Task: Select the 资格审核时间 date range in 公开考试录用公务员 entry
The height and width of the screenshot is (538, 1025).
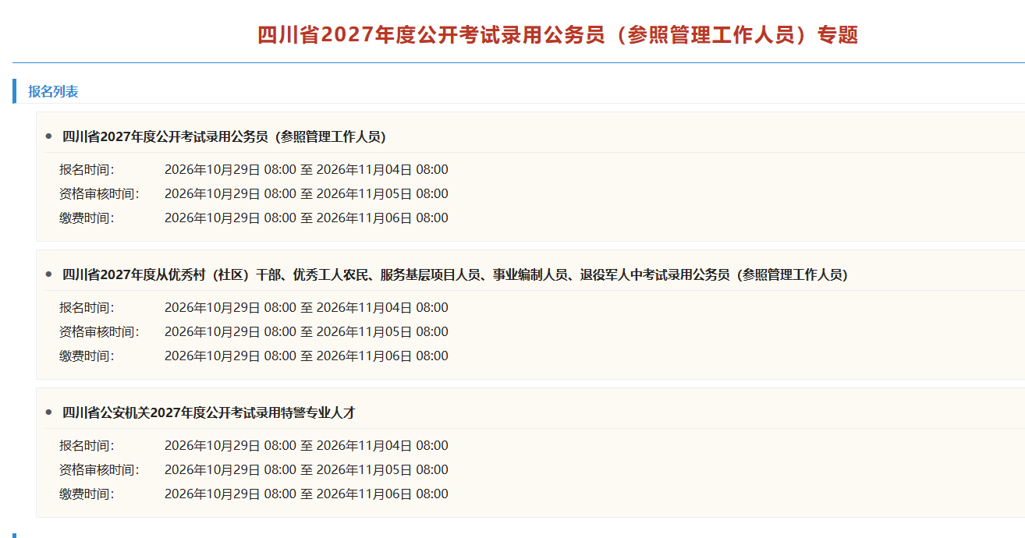Action: (x=307, y=194)
